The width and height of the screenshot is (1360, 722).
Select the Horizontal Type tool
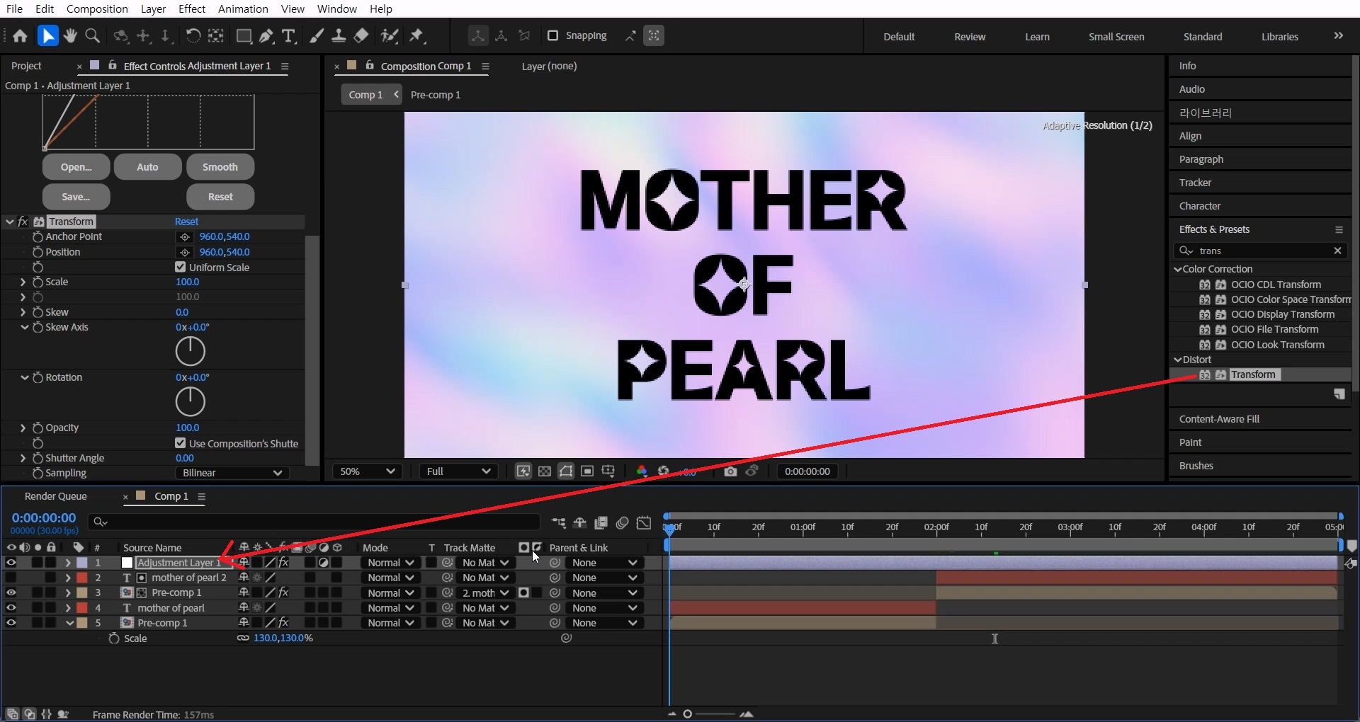(288, 36)
